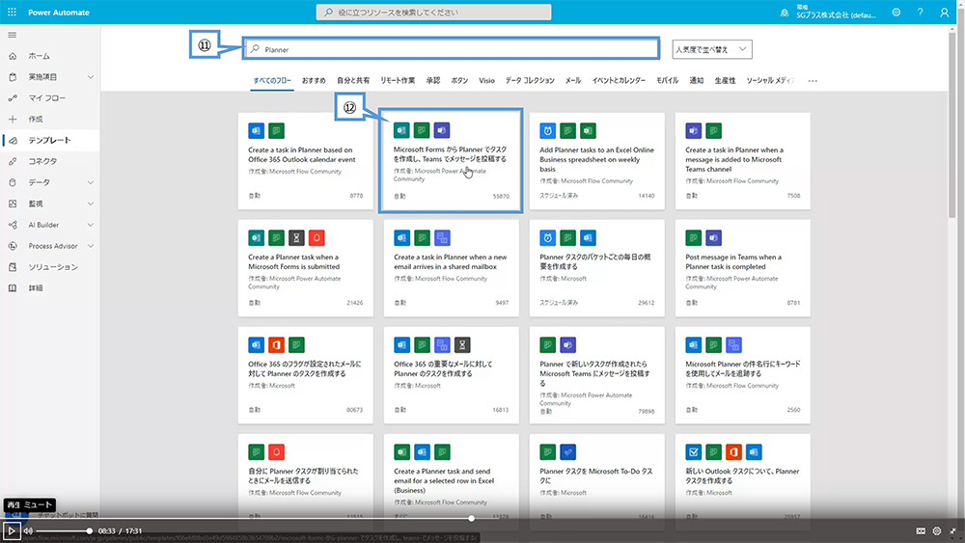Viewport: 965px width, 543px height.
Task: Open the 人気度で並べ替え sort dropdown
Action: (712, 49)
